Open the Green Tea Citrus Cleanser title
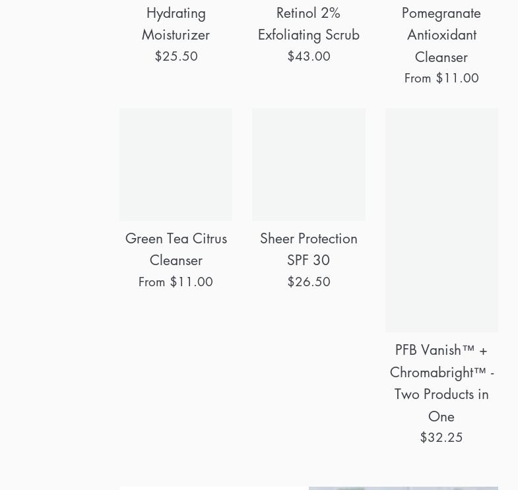Image resolution: width=518 pixels, height=490 pixels. click(x=176, y=249)
